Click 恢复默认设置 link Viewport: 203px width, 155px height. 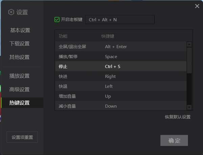tap(178, 117)
